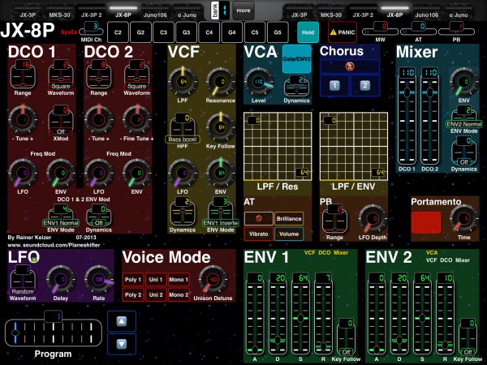Viewport: 487px width, 365px height.
Task: Disable aftertouch with the AT off icon
Action: tap(258, 218)
